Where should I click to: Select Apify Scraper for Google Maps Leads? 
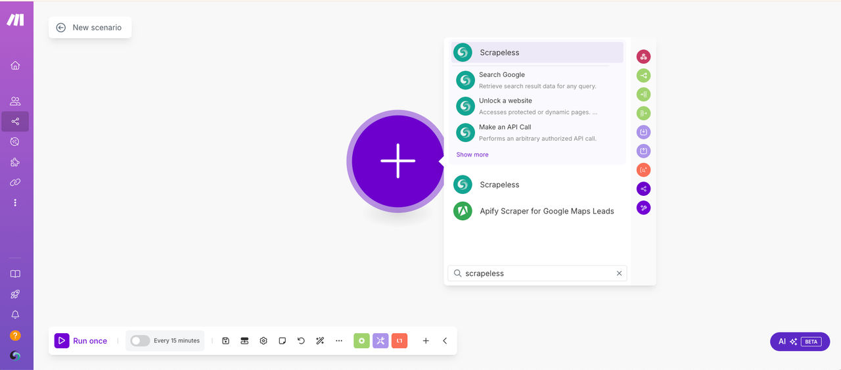pyautogui.click(x=537, y=211)
